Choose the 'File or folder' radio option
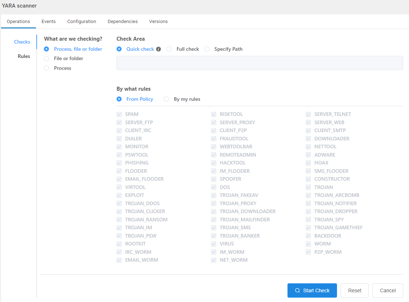409x302 pixels. [46, 58]
